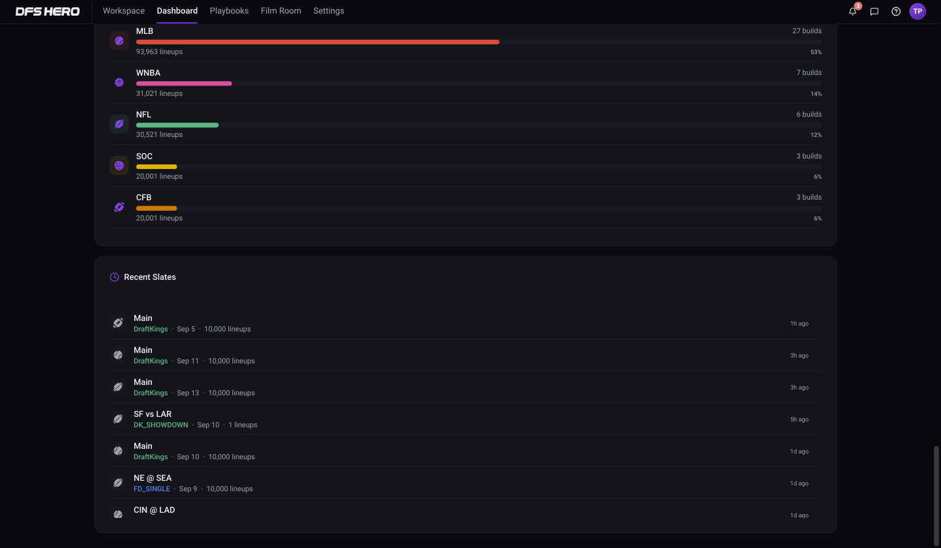Click the DFS HERO logo
Viewport: 941px width, 548px height.
coord(48,11)
